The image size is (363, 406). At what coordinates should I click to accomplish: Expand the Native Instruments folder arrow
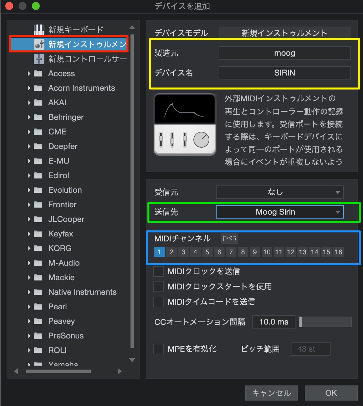point(29,292)
